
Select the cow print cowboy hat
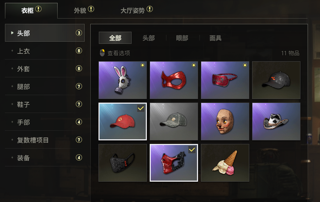[276, 121]
